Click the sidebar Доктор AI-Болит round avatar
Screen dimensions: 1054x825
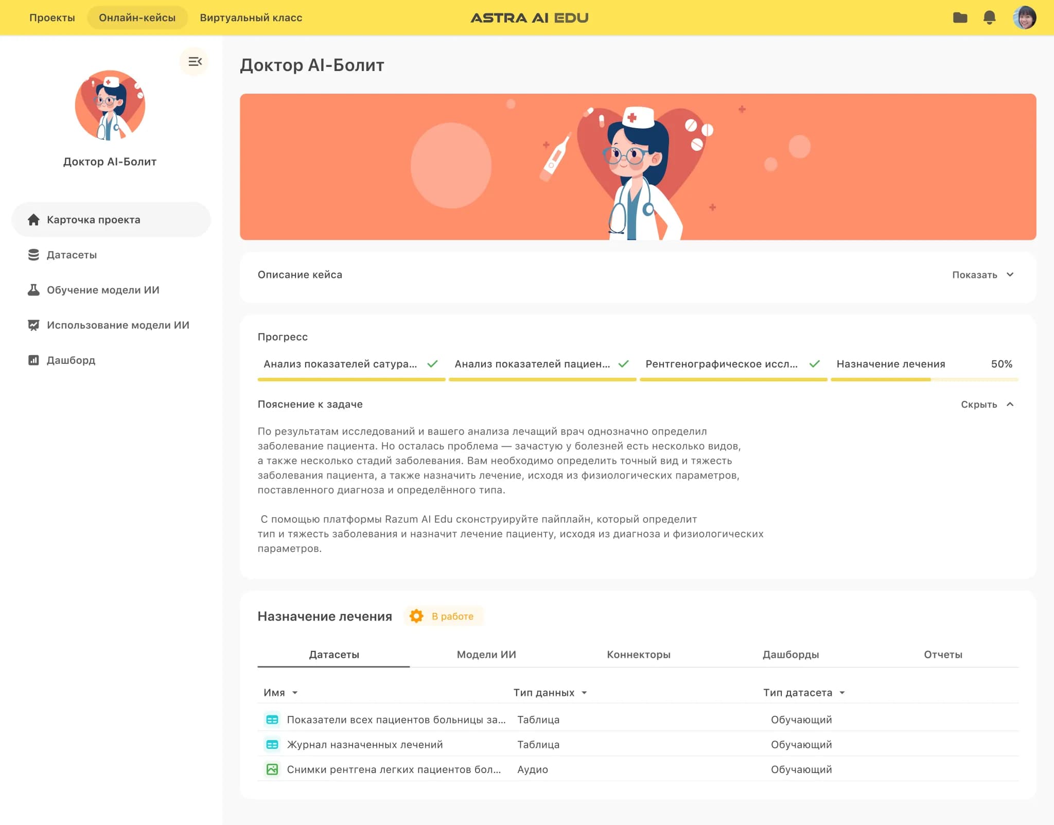110,106
